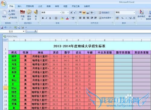
Task: Toggle Bold formatting
Action: click(43, 18)
